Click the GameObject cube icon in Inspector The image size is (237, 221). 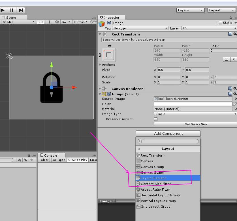click(x=102, y=24)
